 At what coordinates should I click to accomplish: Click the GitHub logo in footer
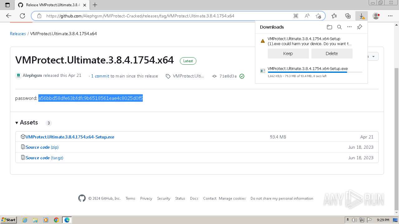[x=82, y=198]
